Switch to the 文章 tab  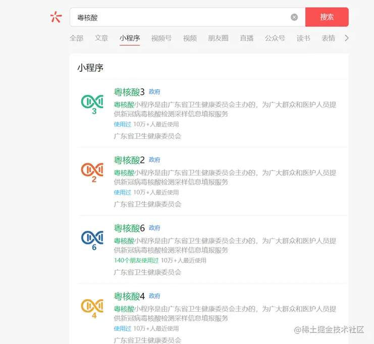coord(101,38)
